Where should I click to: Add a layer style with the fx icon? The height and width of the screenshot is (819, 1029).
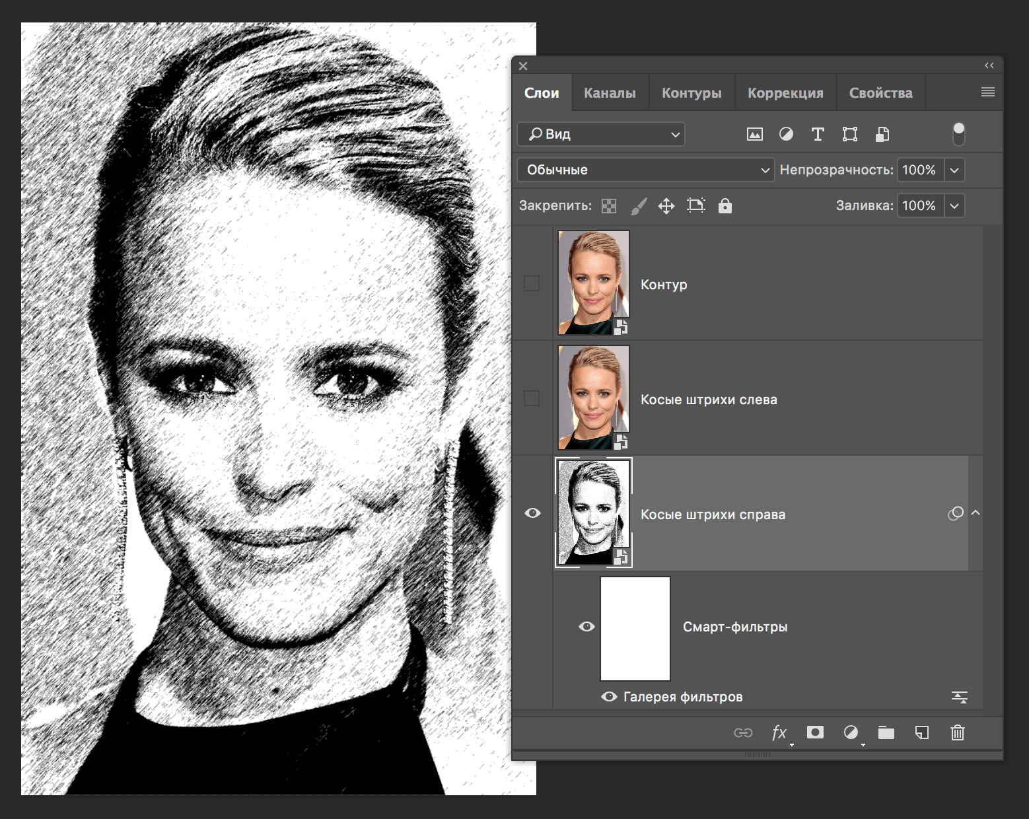[x=780, y=732]
